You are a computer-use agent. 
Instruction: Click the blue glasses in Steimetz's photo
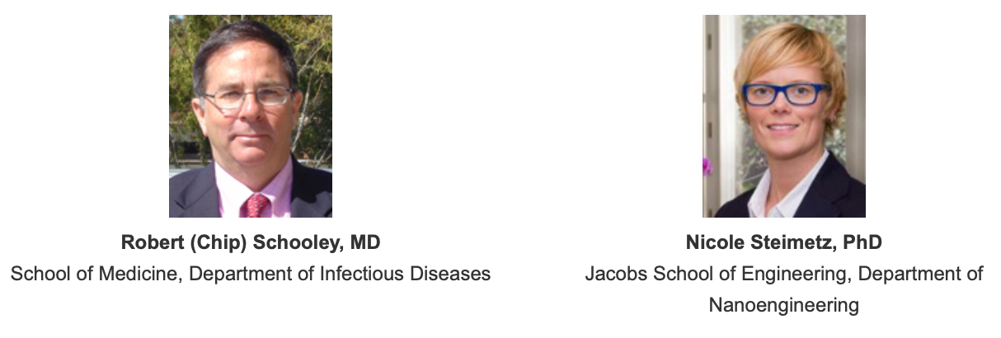[784, 94]
